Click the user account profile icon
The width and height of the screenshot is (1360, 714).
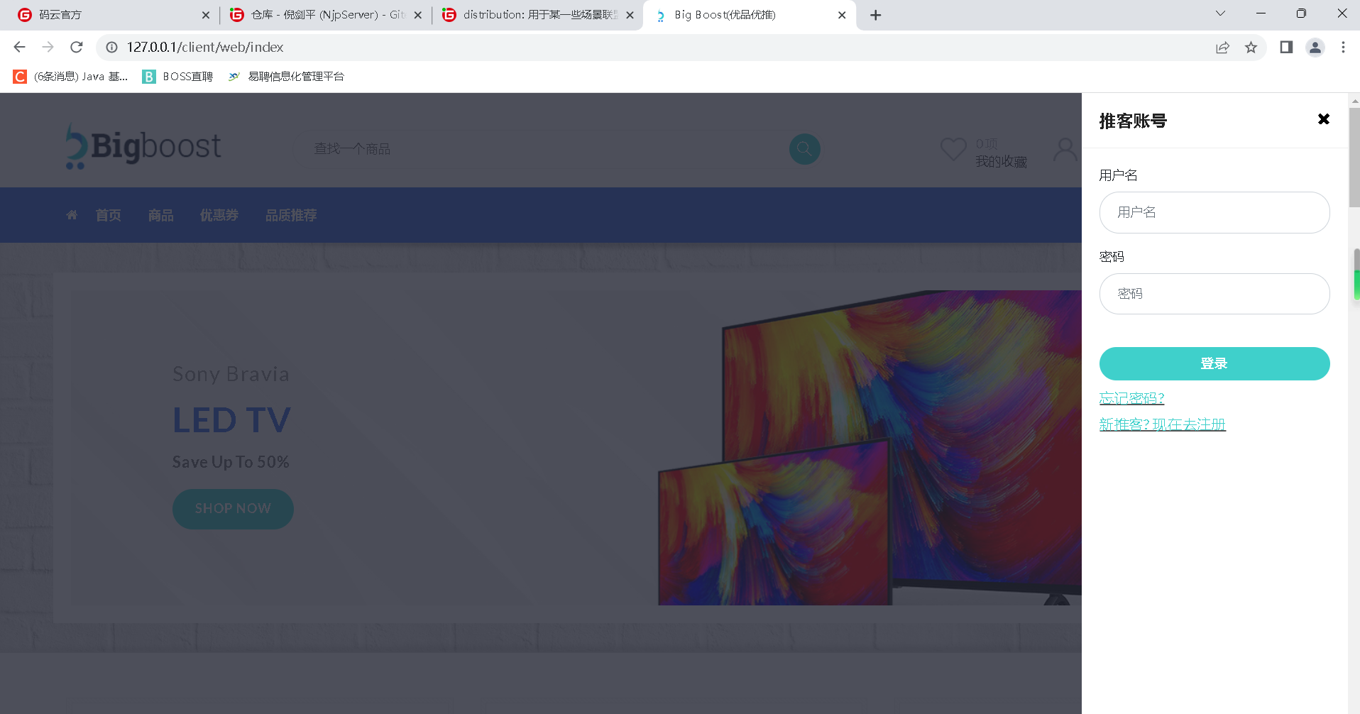[1065, 149]
